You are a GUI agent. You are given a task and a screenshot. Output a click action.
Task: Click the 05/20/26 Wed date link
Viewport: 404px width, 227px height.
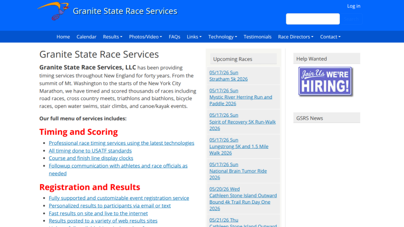click(x=224, y=189)
